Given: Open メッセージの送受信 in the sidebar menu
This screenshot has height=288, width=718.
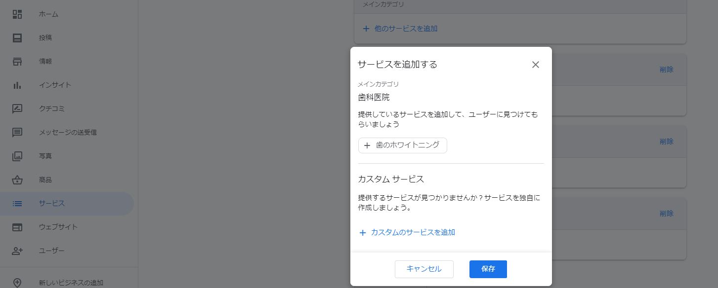Looking at the screenshot, I should click(68, 132).
